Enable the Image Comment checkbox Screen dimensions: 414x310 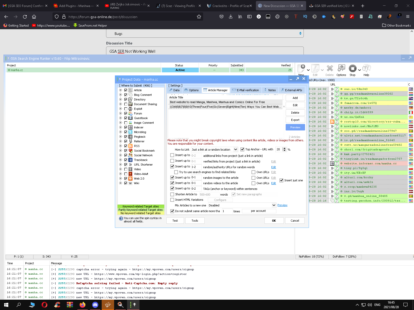coord(126,123)
